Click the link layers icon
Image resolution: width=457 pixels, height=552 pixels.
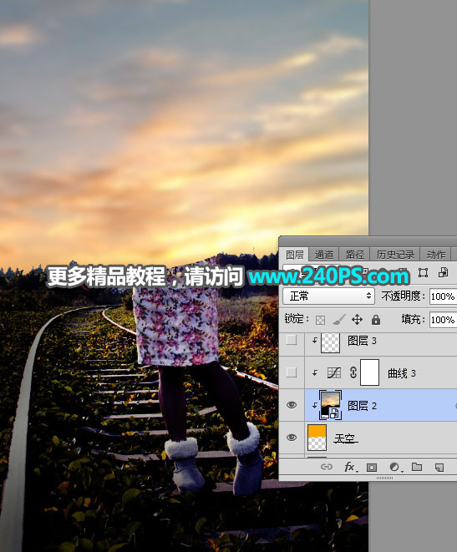[327, 467]
